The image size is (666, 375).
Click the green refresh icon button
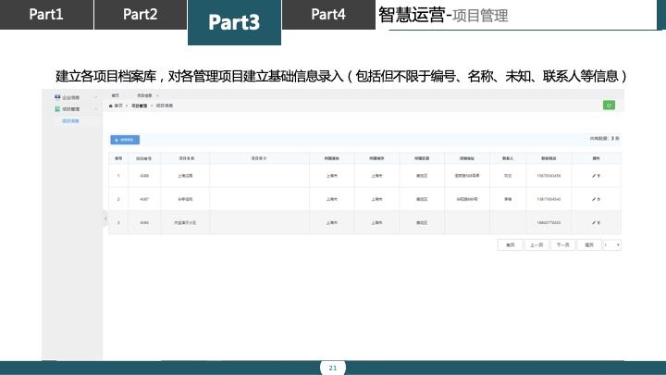click(x=609, y=106)
